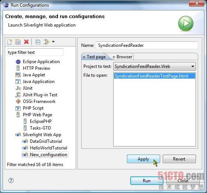Select Silverlight Web App category label
Viewport: 207px width, 193px height.
[42, 135]
